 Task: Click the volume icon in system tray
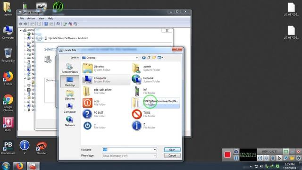[x=261, y=166]
